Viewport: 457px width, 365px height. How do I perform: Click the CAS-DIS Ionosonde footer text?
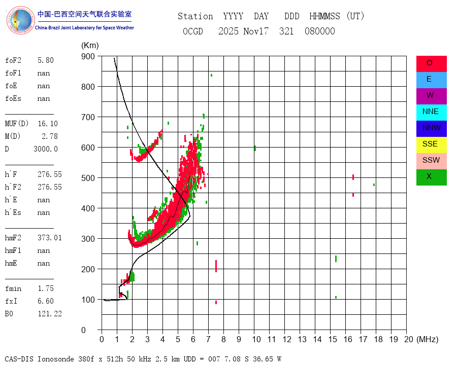[143, 359]
